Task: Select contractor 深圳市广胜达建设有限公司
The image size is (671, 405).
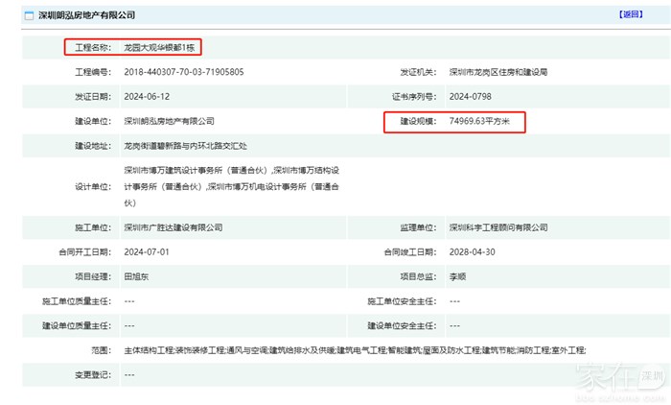Action: pos(173,227)
